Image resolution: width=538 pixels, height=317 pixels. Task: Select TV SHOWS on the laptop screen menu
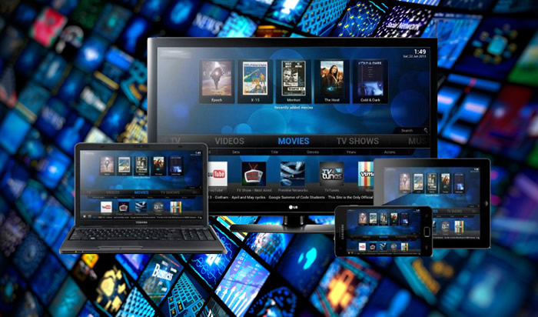pos(170,192)
